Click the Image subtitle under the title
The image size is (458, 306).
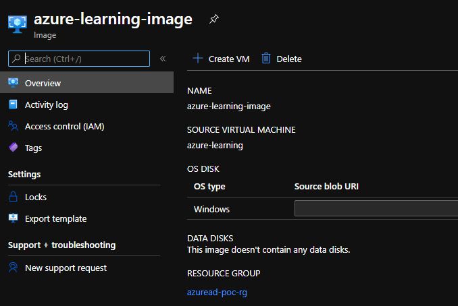[45, 35]
